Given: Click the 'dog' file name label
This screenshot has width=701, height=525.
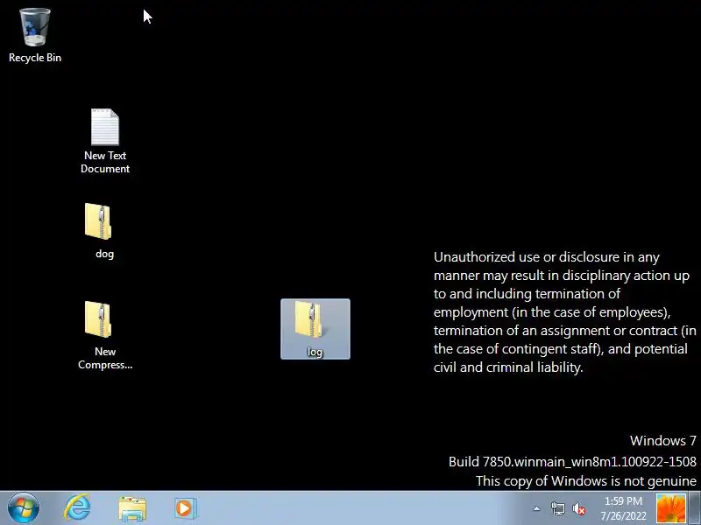Looking at the screenshot, I should click(104, 254).
